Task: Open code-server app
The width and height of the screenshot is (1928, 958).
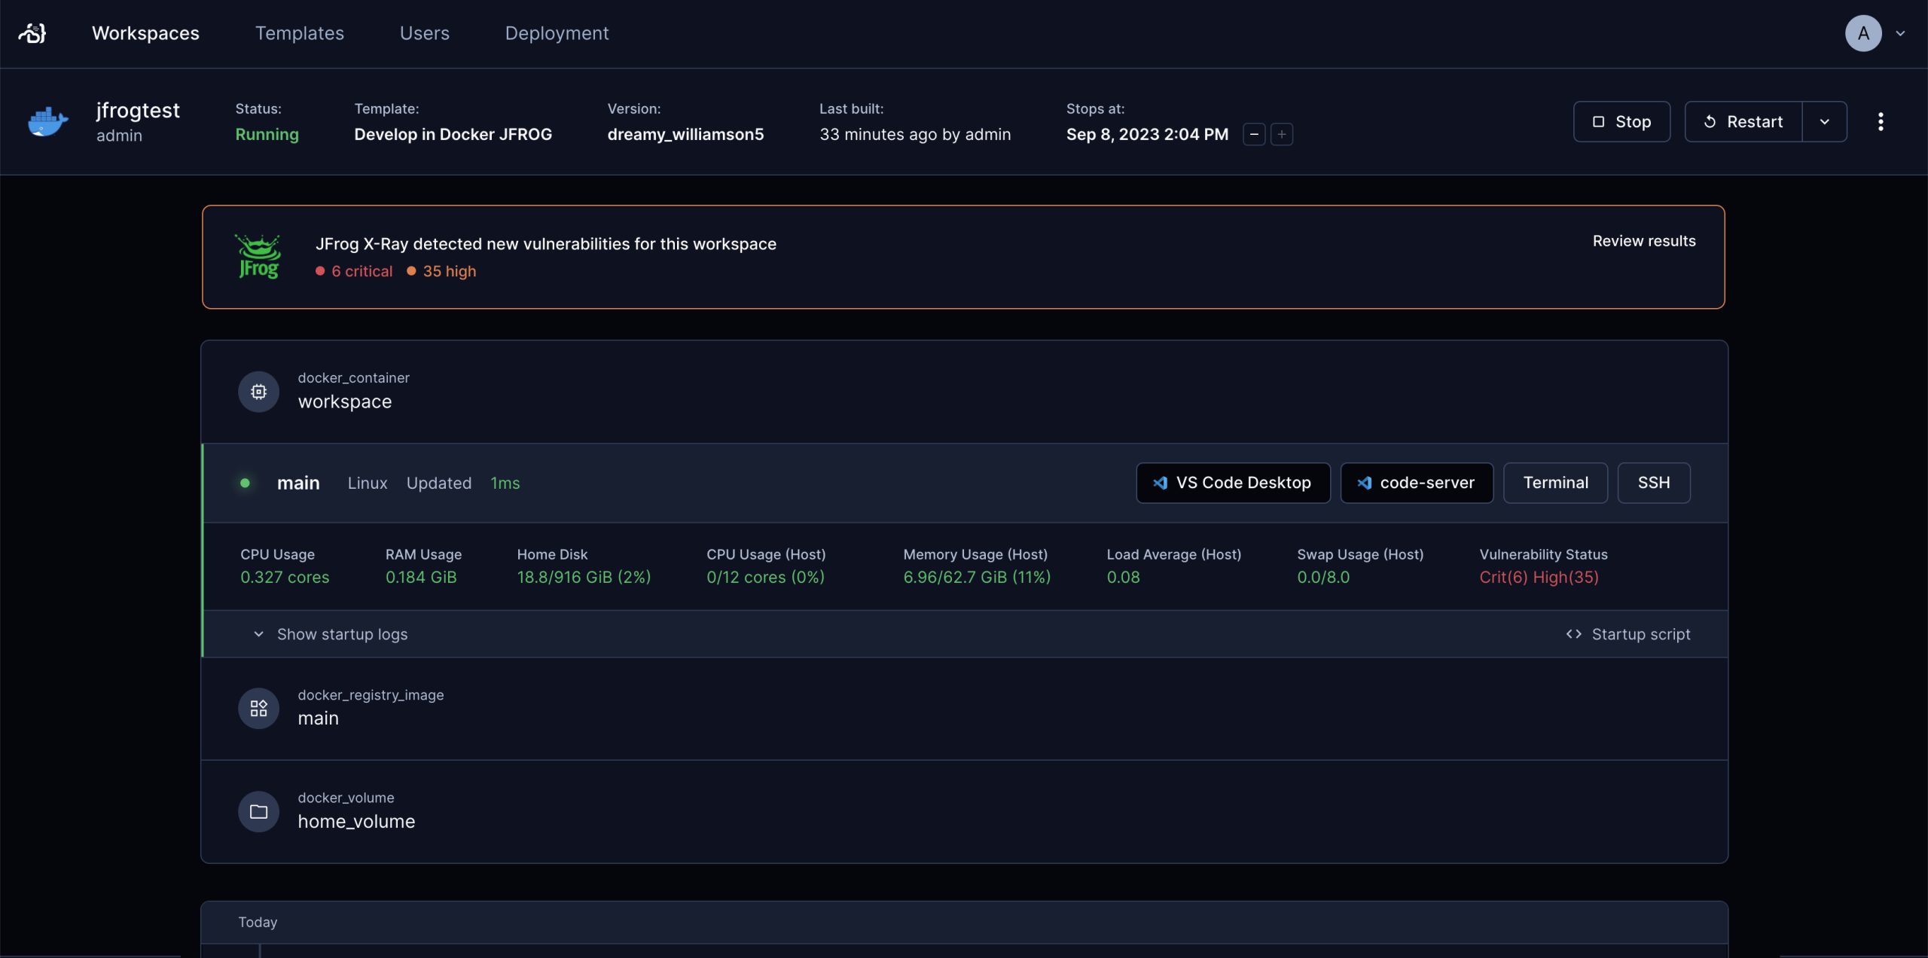Action: [1417, 483]
